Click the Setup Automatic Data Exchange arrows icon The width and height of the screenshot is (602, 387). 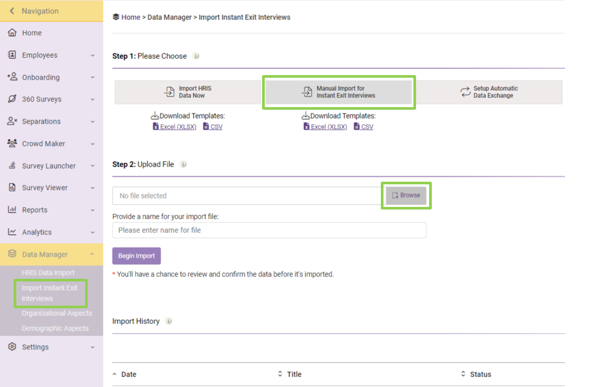tap(465, 92)
